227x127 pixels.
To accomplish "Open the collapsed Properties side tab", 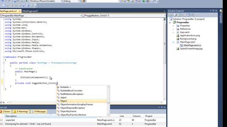I will point(221,16).
